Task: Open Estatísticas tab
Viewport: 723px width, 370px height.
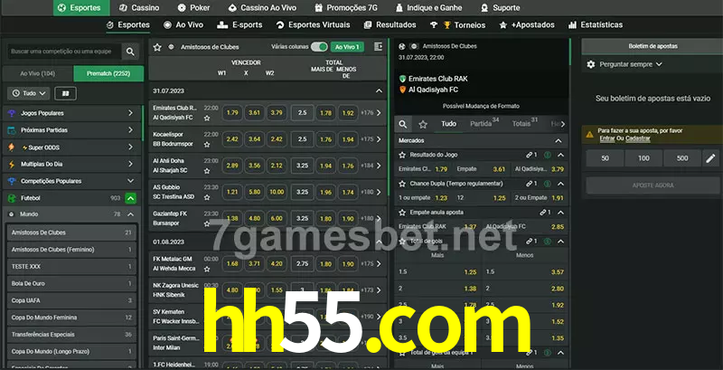Action: (596, 25)
